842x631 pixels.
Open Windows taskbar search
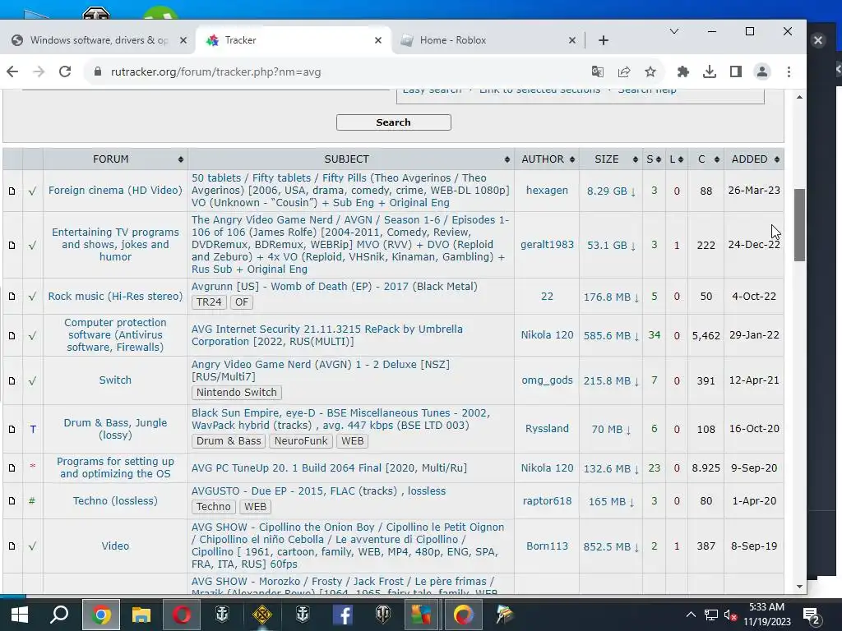tap(59, 615)
